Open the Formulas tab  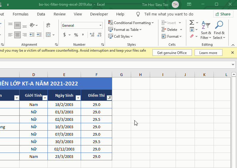pyautogui.click(x=20, y=14)
